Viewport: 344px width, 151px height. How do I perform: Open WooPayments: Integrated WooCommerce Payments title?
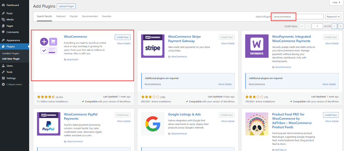click(x=291, y=39)
